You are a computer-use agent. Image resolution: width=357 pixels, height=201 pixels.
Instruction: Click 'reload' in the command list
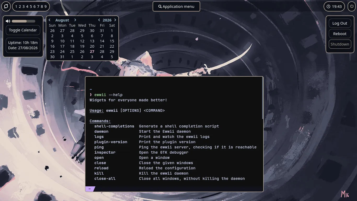(x=101, y=168)
